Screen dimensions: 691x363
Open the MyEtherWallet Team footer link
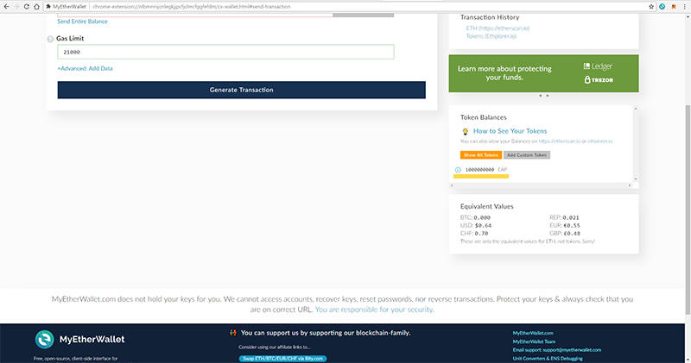pyautogui.click(x=534, y=341)
